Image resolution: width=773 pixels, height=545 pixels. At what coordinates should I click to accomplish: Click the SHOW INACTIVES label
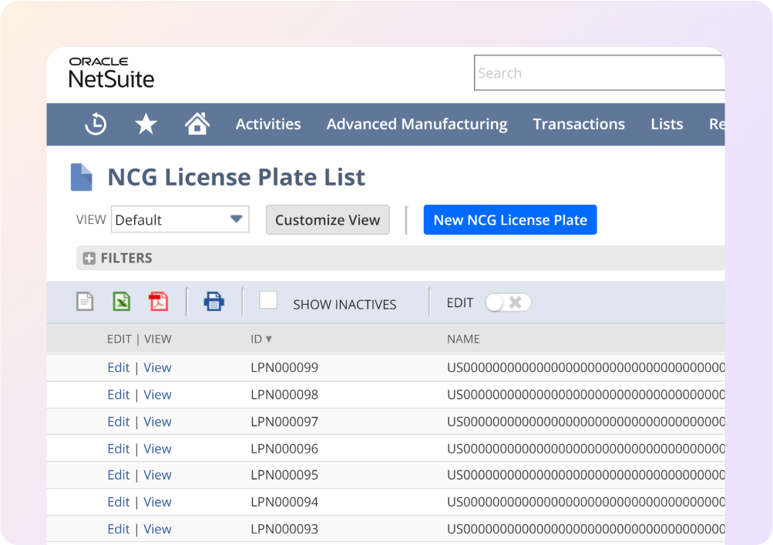tap(344, 305)
